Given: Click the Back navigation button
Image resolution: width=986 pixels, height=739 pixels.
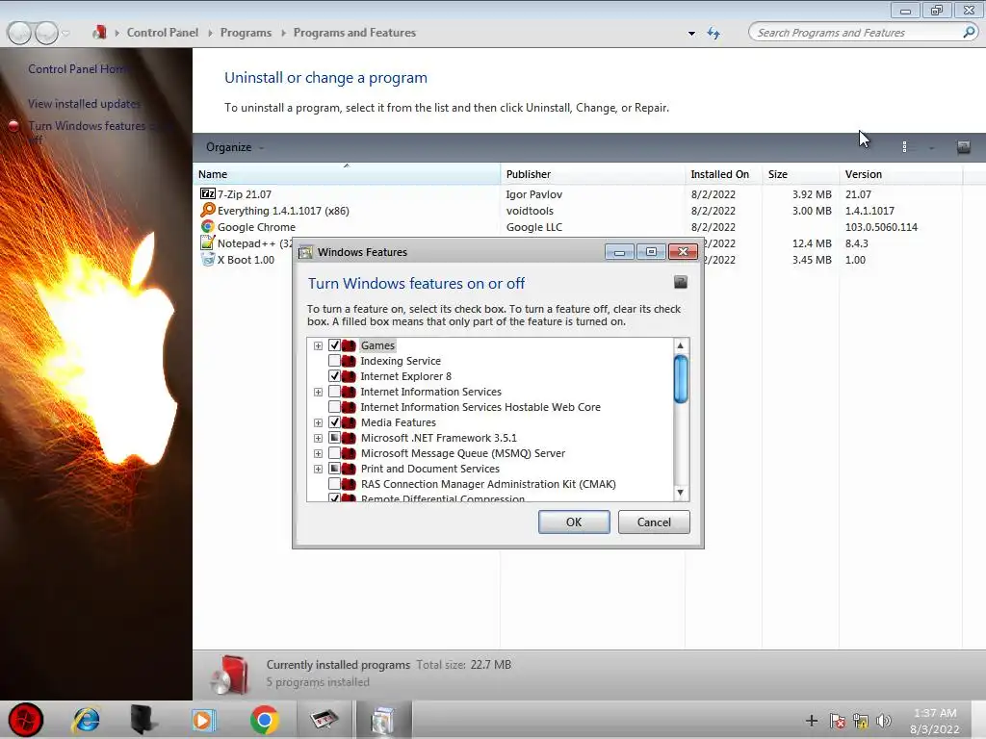Looking at the screenshot, I should tap(19, 33).
